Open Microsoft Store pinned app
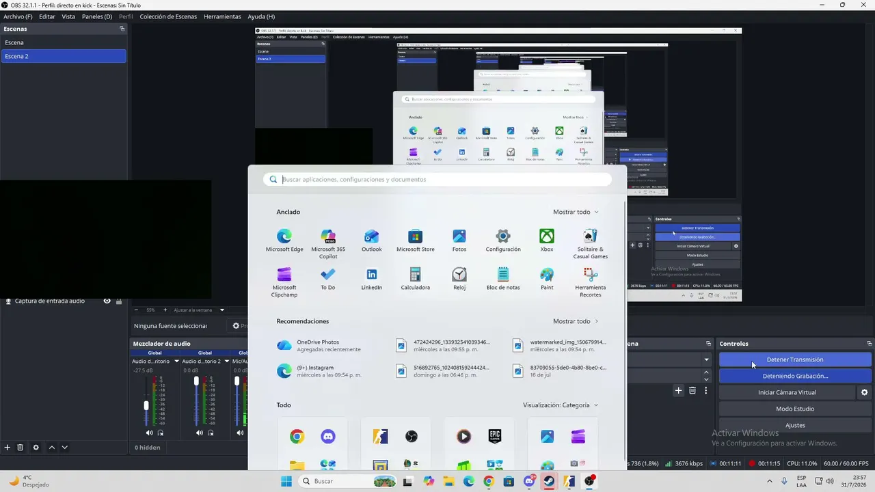The width and height of the screenshot is (875, 492). tap(416, 241)
